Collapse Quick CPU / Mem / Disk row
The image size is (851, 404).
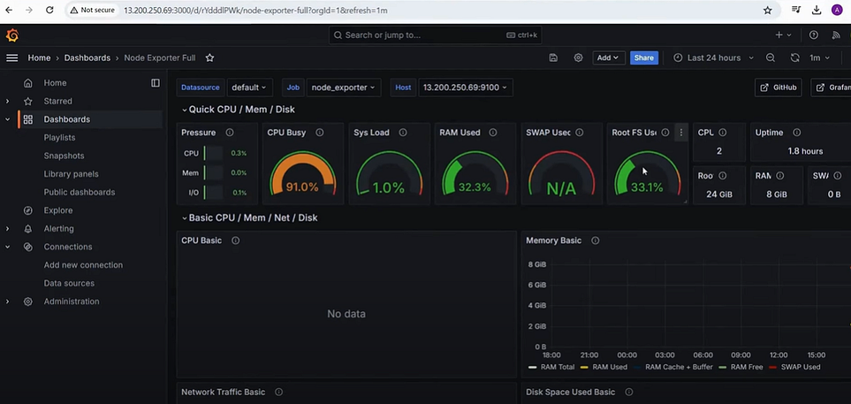[239, 110]
